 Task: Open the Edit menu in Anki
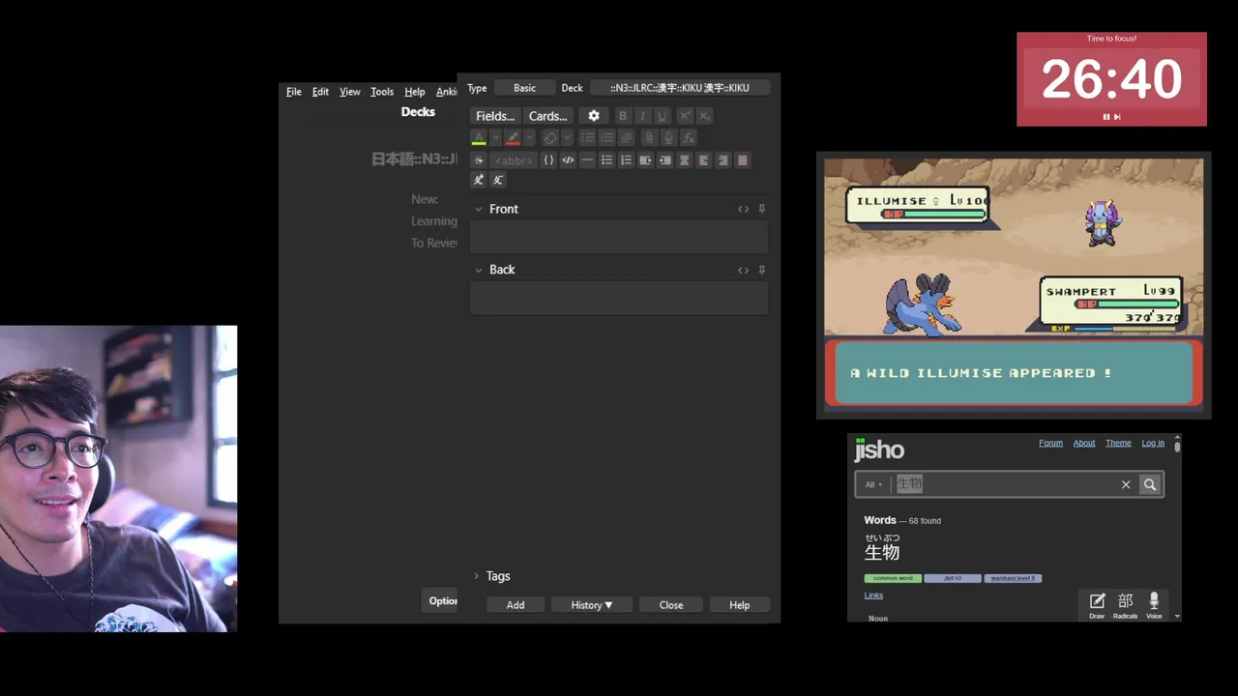coord(320,92)
